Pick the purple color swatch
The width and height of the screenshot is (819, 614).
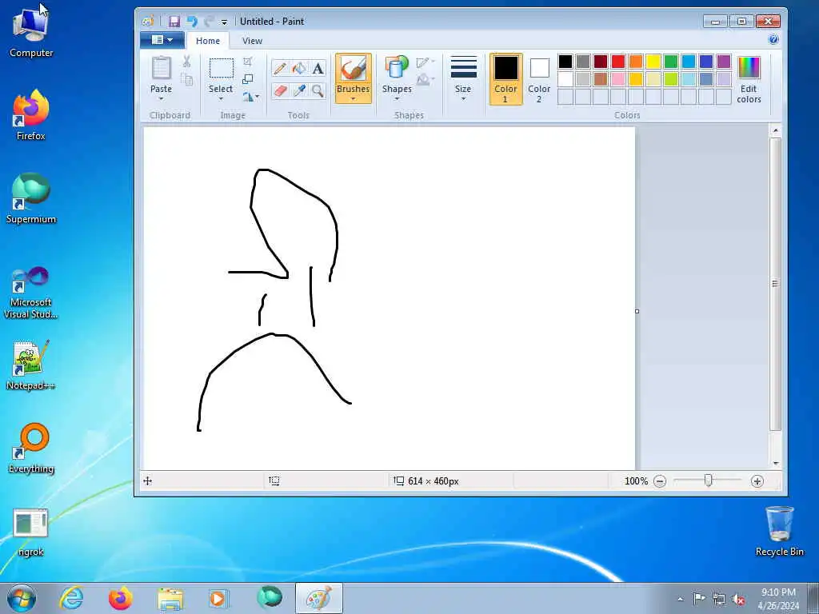click(x=723, y=62)
